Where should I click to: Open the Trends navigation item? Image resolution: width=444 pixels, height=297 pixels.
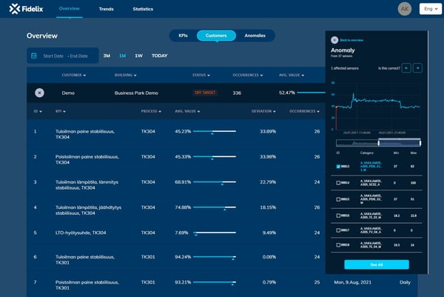(107, 9)
